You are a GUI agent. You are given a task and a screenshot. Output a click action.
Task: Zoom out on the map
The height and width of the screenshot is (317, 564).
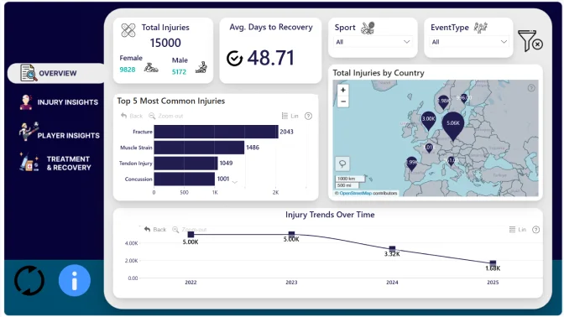point(343,101)
